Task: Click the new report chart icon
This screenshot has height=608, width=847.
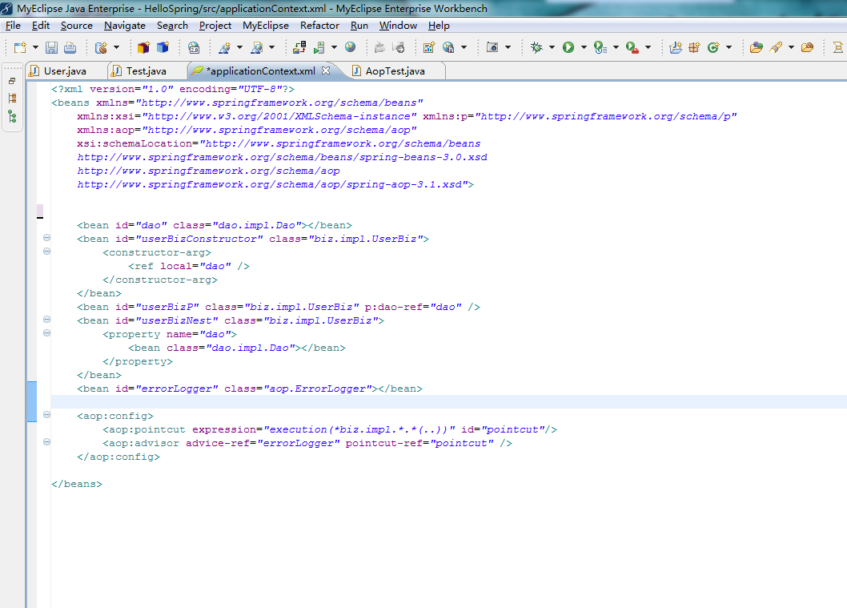Action: click(x=429, y=47)
